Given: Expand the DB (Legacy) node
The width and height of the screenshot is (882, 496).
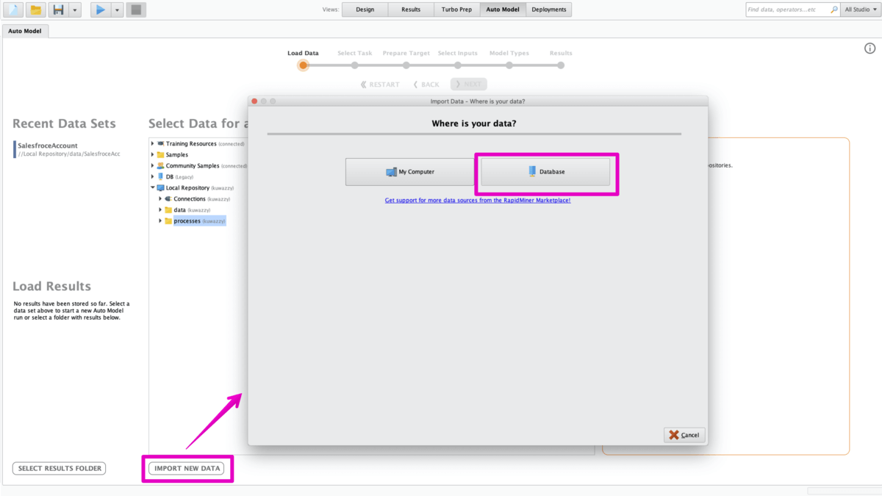Looking at the screenshot, I should (x=153, y=176).
